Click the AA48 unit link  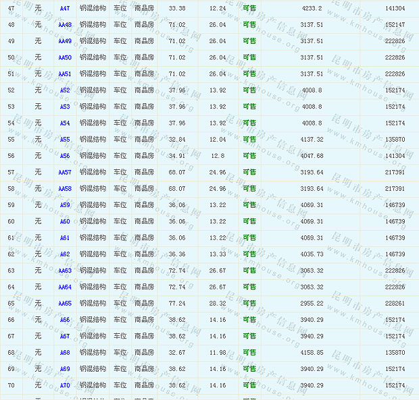pos(64,25)
